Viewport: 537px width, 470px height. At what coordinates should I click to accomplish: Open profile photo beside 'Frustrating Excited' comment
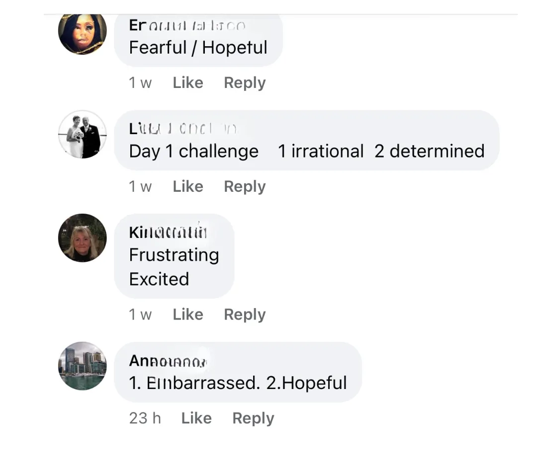click(x=82, y=238)
